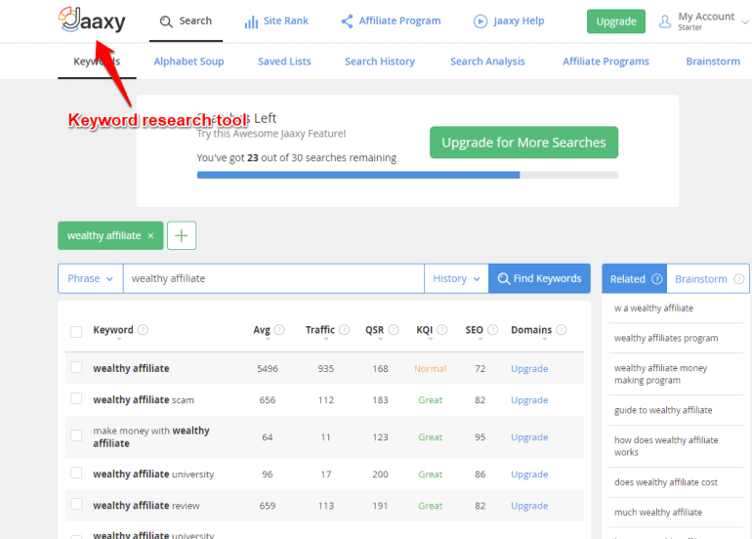Click Upgrade link in 'wealthy affiliate' row
752x539 pixels.
pyautogui.click(x=529, y=368)
